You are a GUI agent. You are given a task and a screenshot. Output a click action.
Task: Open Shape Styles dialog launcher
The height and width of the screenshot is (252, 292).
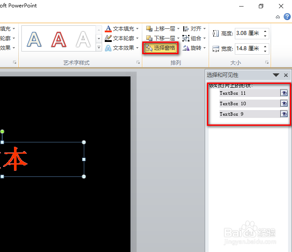(14, 62)
